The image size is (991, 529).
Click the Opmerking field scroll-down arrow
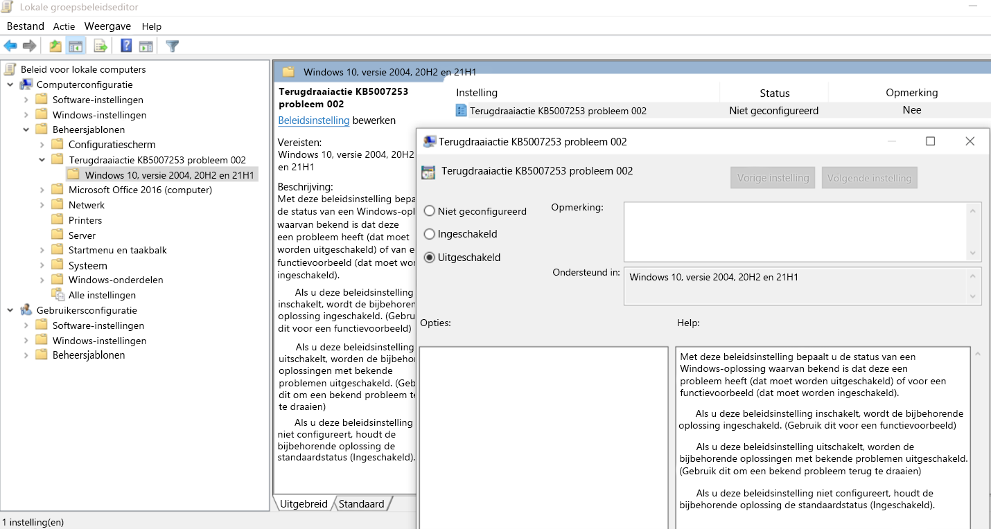coord(974,253)
